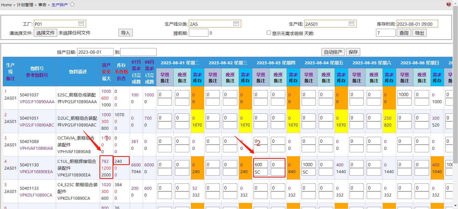Screen dimensions: 458x209
Task: Click the 08-03 早班 field with 600
Action: point(260,164)
